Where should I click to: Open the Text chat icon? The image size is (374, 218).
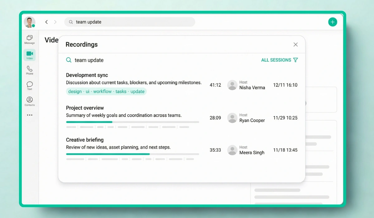pyautogui.click(x=29, y=86)
